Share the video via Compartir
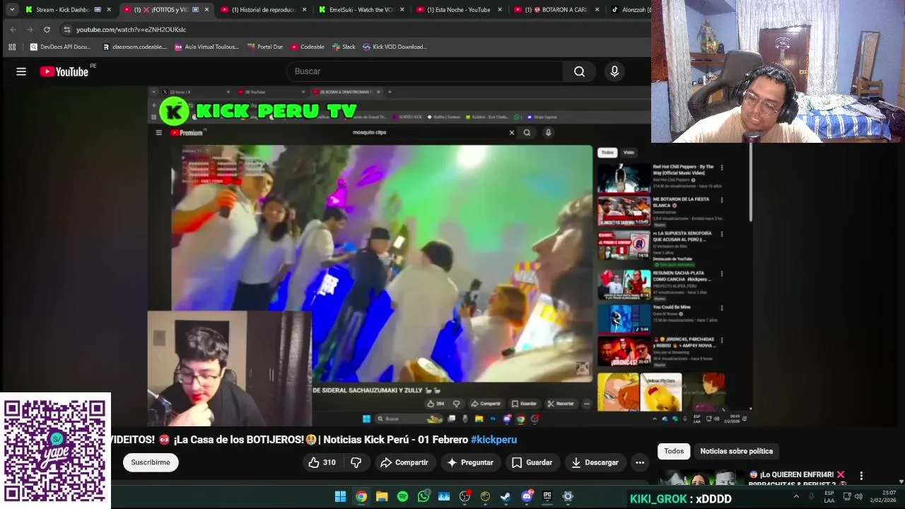 (404, 462)
